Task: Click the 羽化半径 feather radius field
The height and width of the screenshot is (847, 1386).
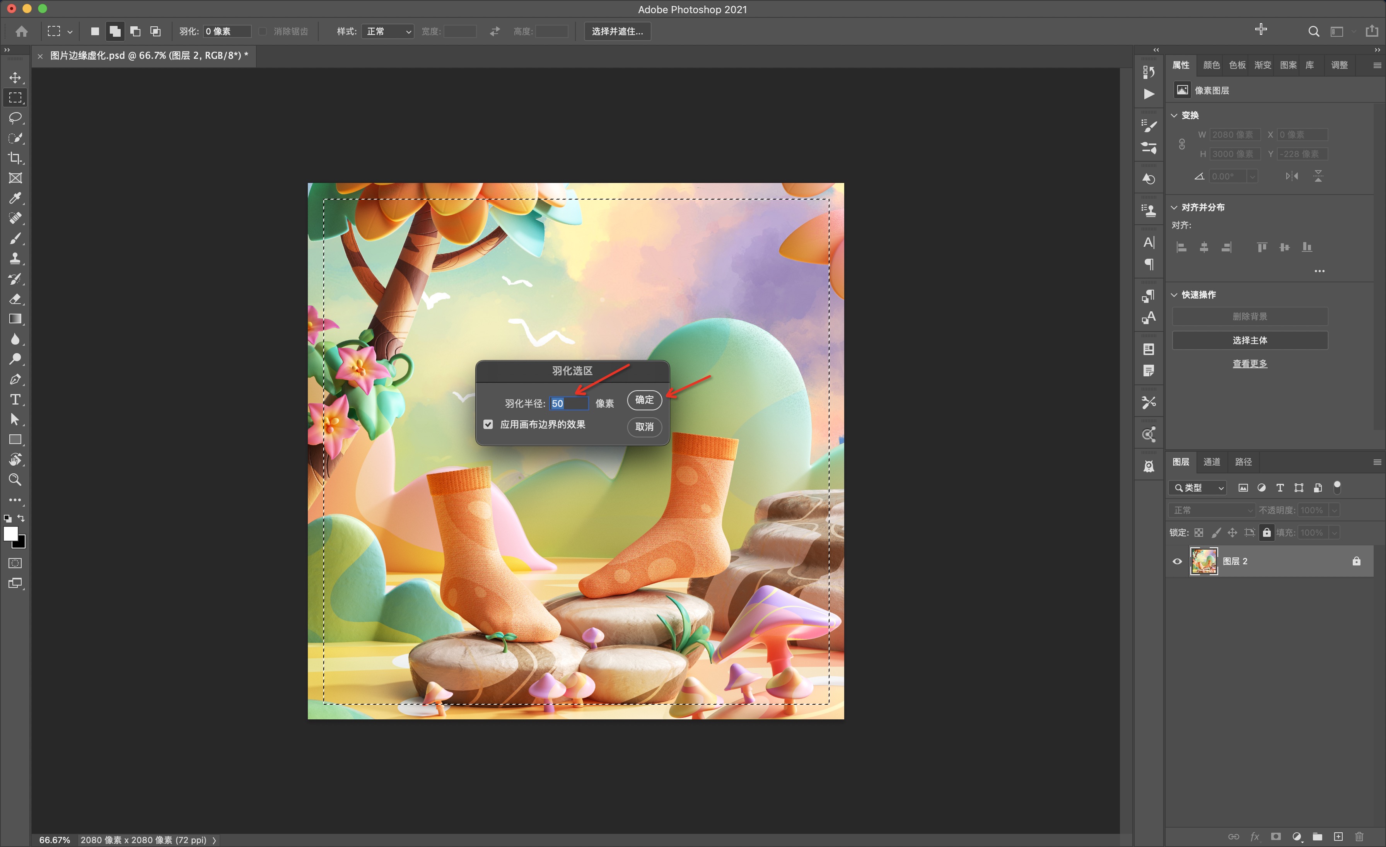Action: (568, 403)
